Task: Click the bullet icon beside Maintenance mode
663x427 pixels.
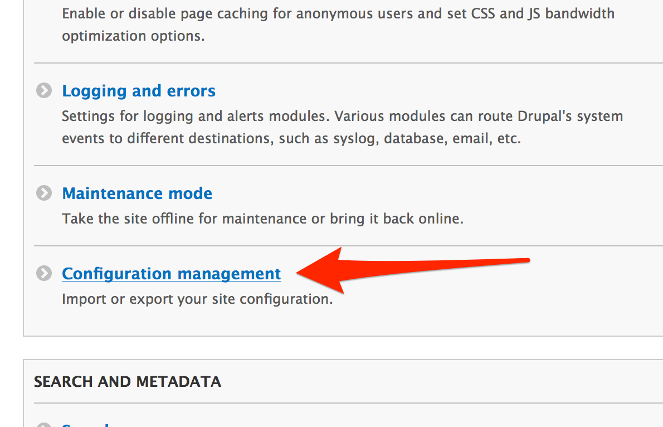Action: pos(43,193)
